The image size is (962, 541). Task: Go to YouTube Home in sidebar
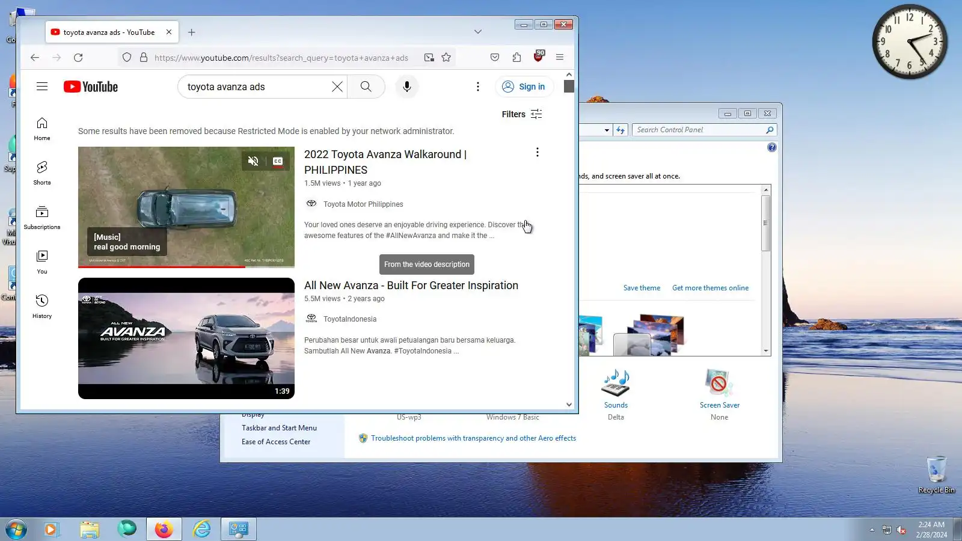click(x=42, y=129)
